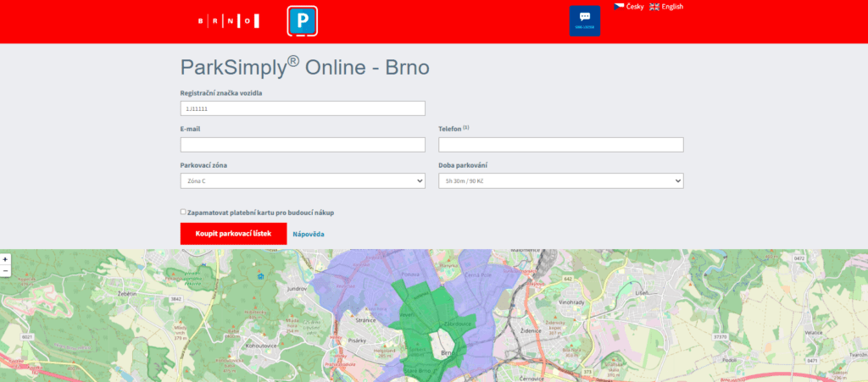The height and width of the screenshot is (382, 868).
Task: Click the Registrační značka vozidla label
Action: pos(221,93)
